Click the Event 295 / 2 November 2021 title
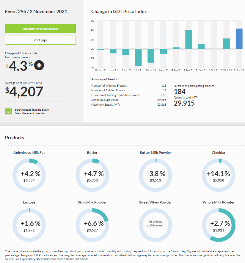 [x=36, y=11]
